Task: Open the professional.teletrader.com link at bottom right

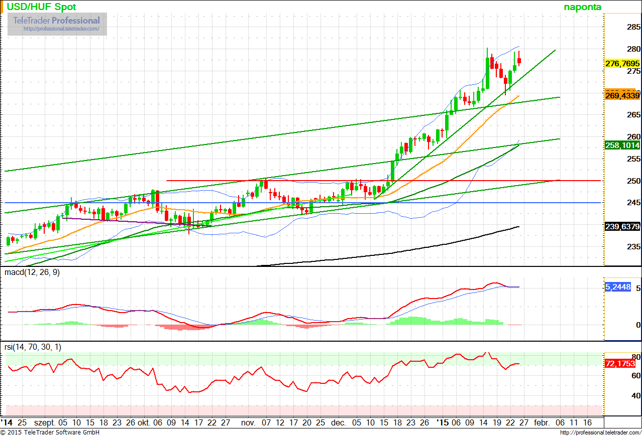Action: tap(600, 432)
